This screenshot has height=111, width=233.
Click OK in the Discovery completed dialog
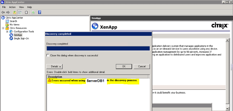pos(124,66)
